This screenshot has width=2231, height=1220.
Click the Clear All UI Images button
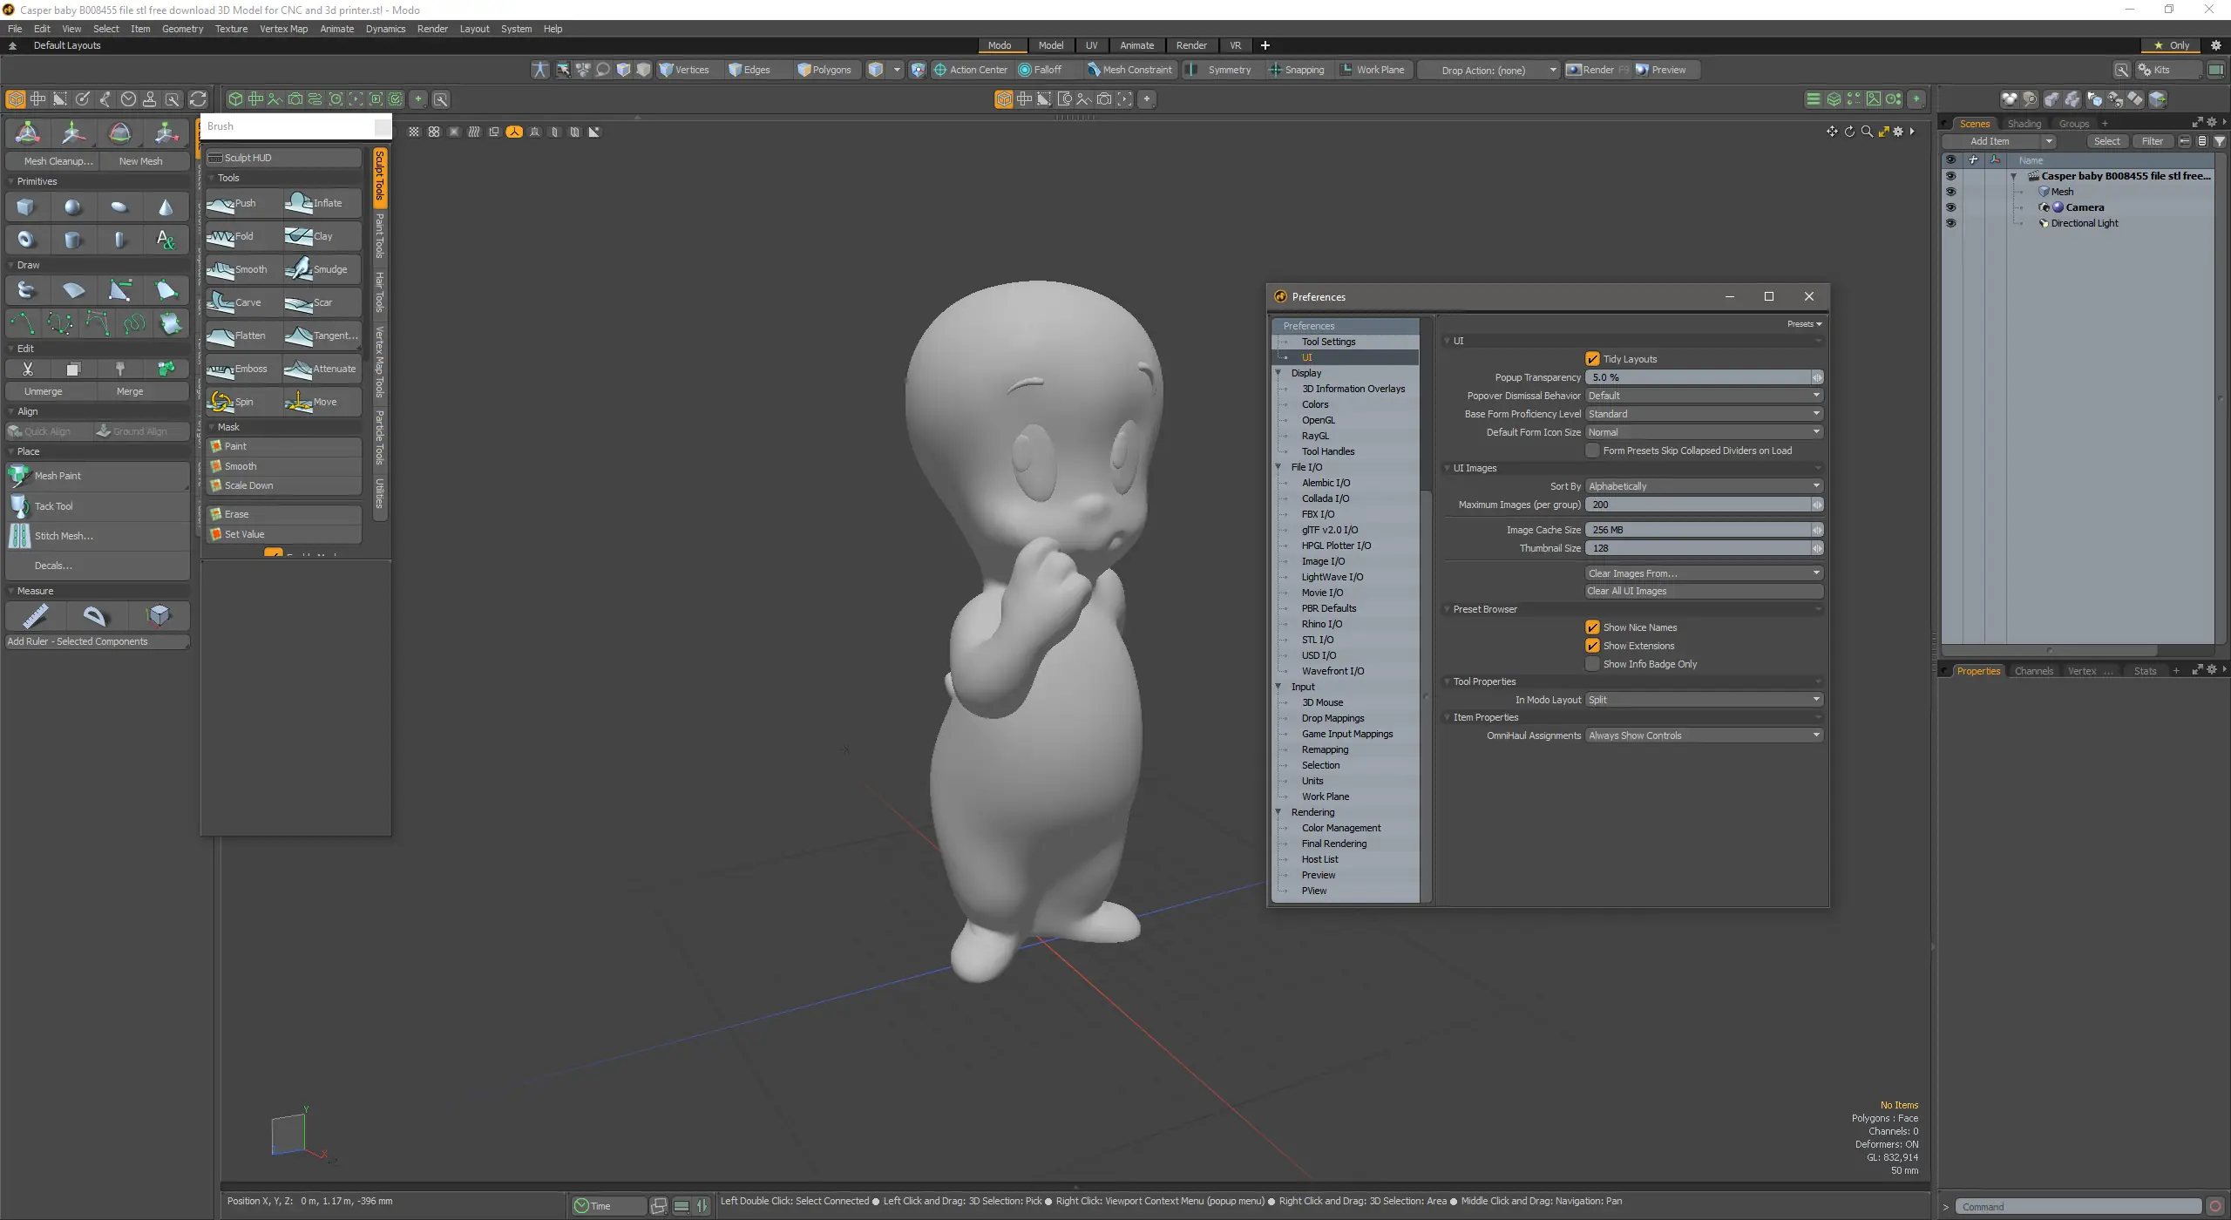[1703, 591]
